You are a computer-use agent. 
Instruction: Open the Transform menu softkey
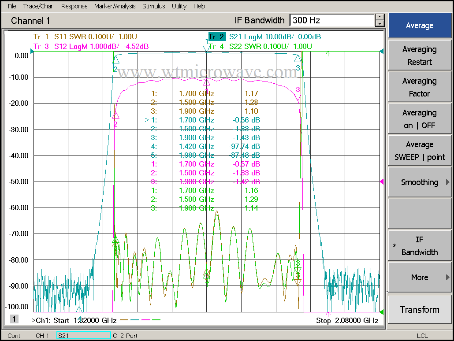pyautogui.click(x=419, y=309)
